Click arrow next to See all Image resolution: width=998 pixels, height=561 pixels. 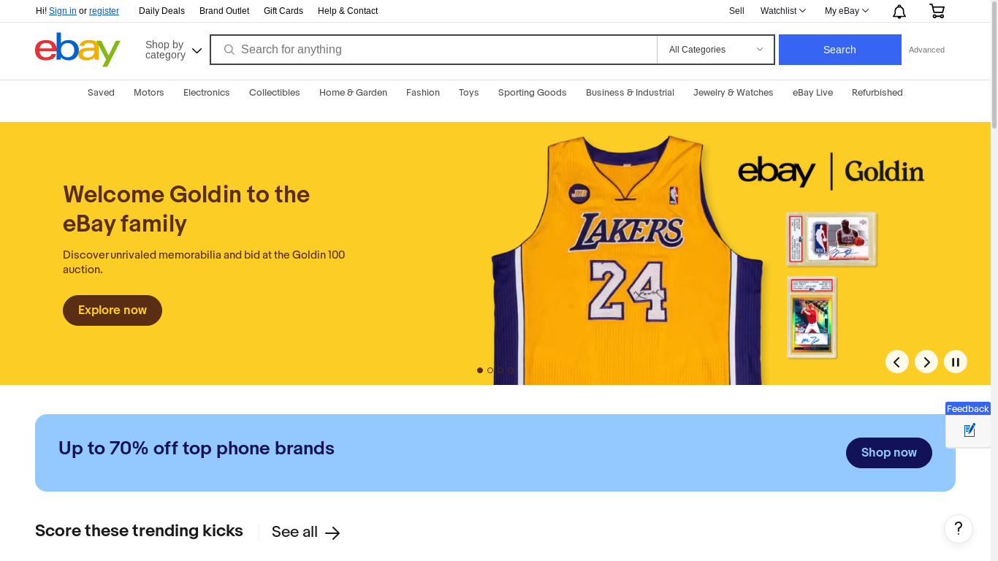332,533
